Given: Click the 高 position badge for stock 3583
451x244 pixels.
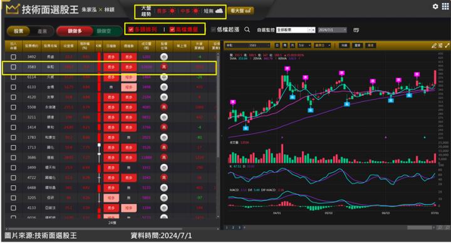Looking at the screenshot, I should [x=164, y=67].
